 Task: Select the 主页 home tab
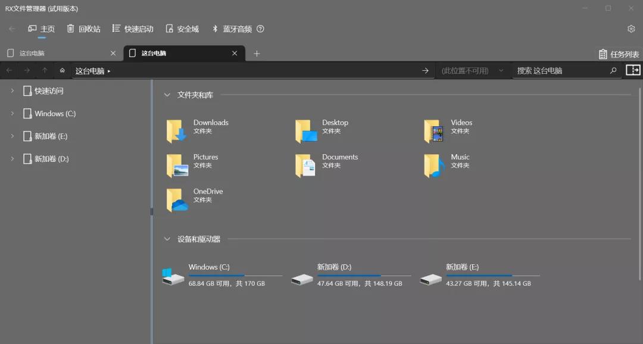tap(42, 29)
